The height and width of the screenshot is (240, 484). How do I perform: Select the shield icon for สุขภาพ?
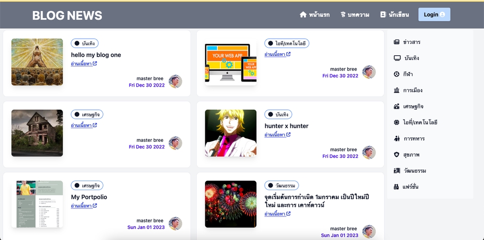pyautogui.click(x=397, y=154)
